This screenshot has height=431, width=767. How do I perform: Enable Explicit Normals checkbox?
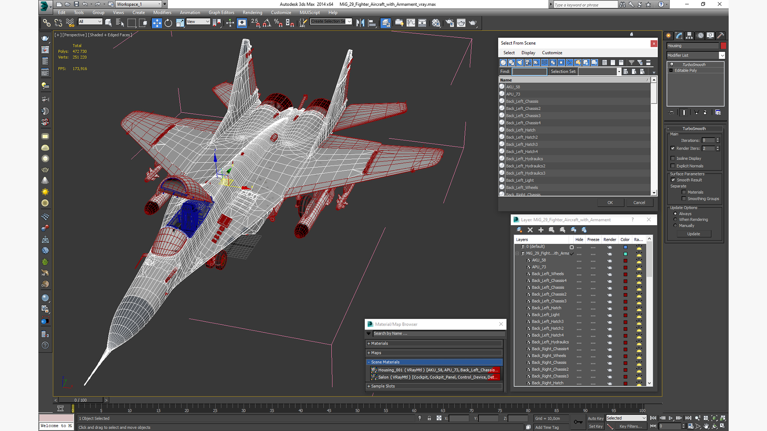(673, 166)
